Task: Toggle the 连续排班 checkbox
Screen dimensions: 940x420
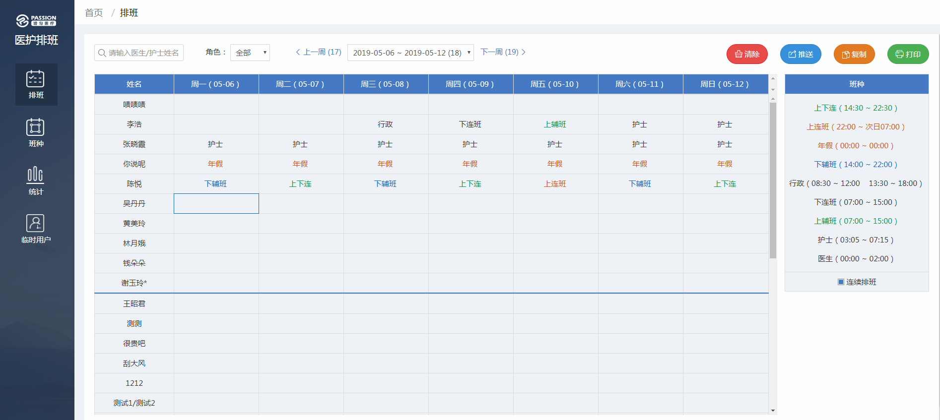Action: tap(841, 282)
